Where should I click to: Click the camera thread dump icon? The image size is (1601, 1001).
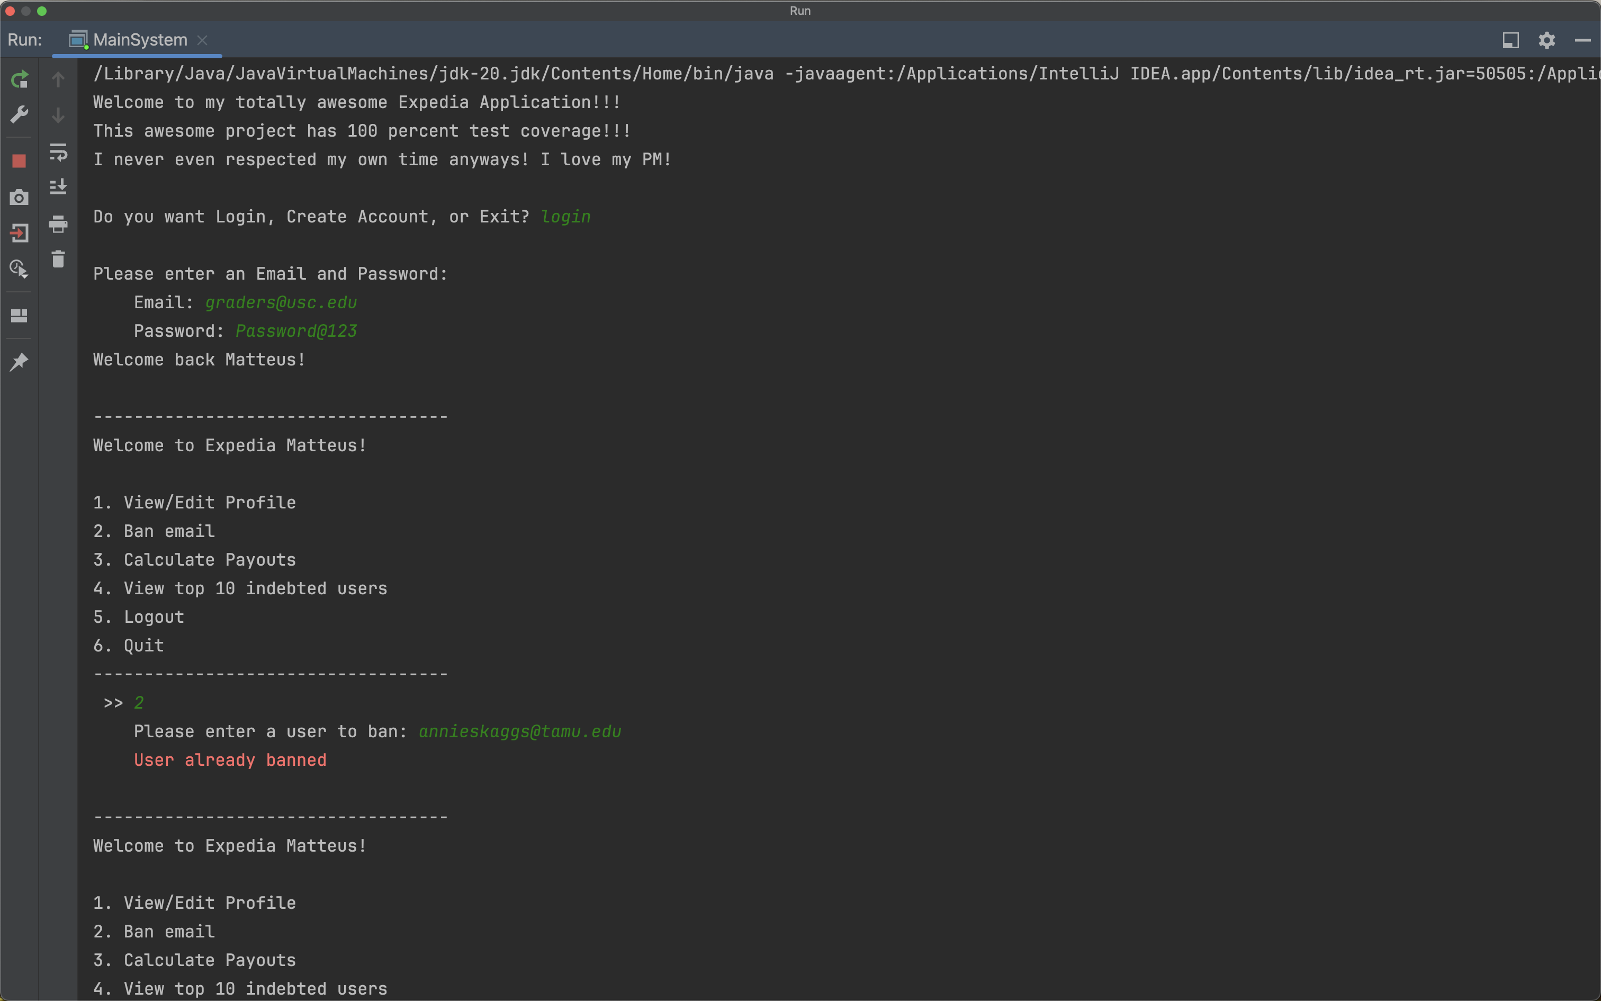pos(19,197)
